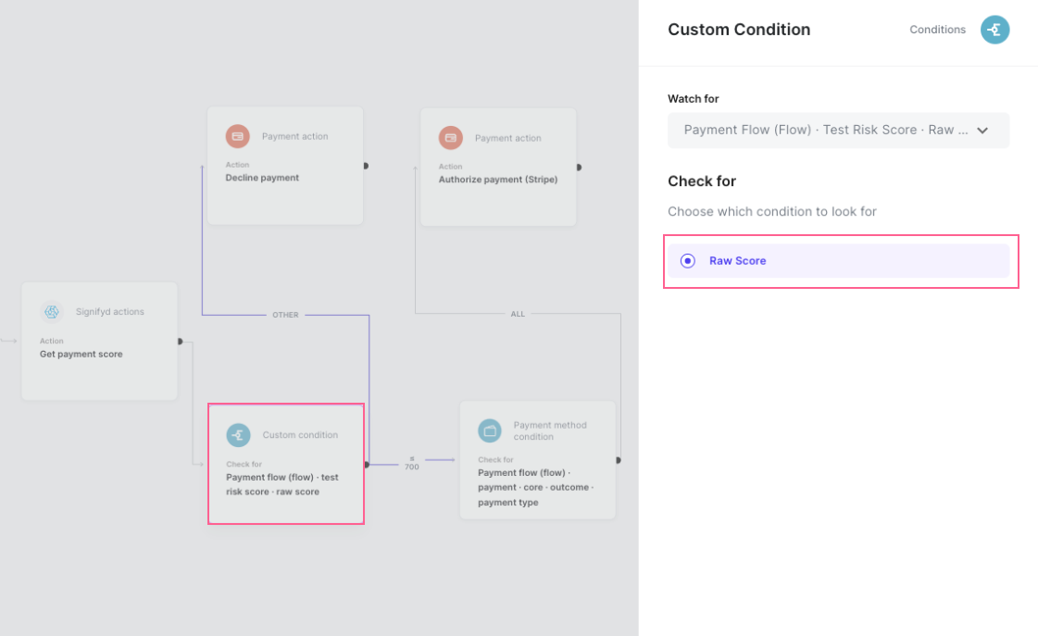Click the teal condition icon in the Custom Condition header
The width and height of the screenshot is (1038, 636).
pyautogui.click(x=994, y=29)
